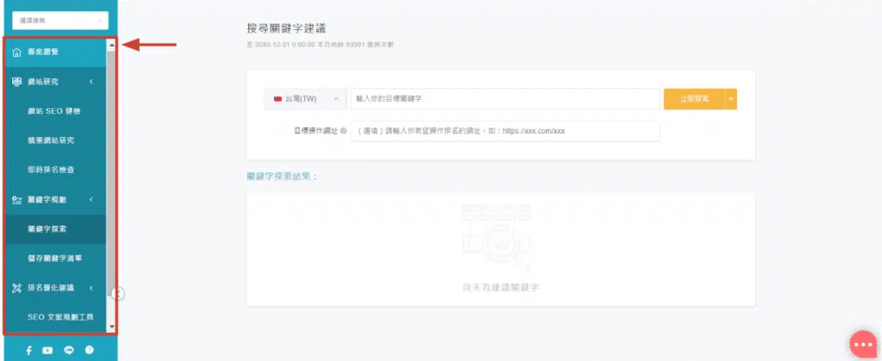Click the arrow next to 立即探索 button

731,99
